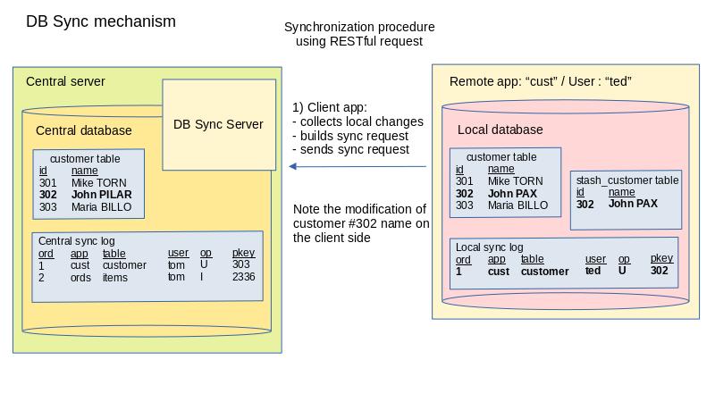Click 'pkey' header in Central sync log
Image resolution: width=715 pixels, height=402 pixels.
pos(243,253)
